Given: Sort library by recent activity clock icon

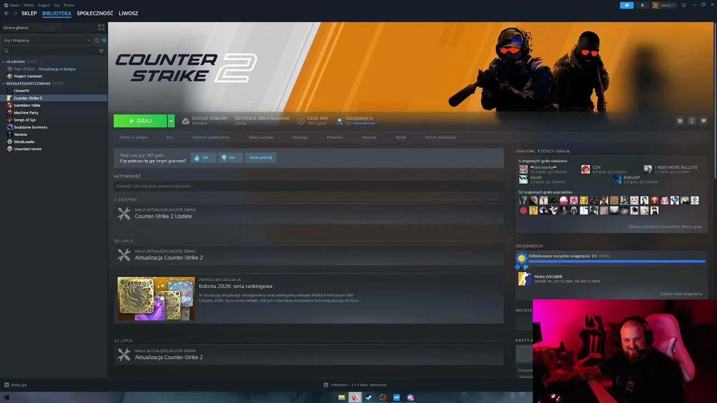Looking at the screenshot, I should coord(97,40).
